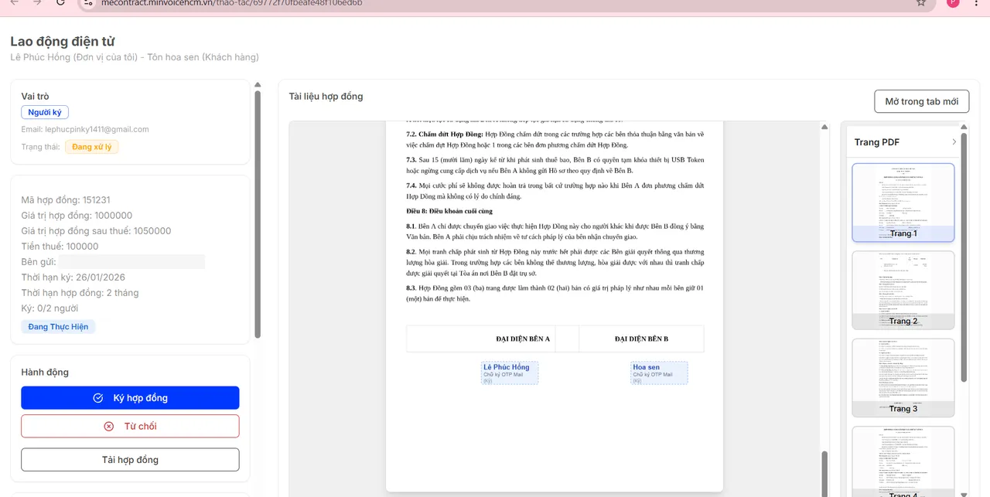Open the browser profile avatar
The image size is (990, 497).
952,3
